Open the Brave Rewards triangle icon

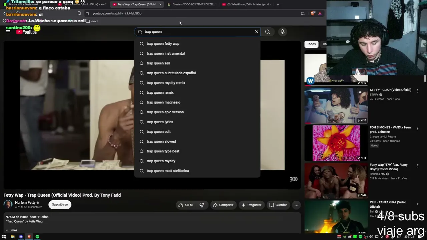pyautogui.click(x=320, y=13)
